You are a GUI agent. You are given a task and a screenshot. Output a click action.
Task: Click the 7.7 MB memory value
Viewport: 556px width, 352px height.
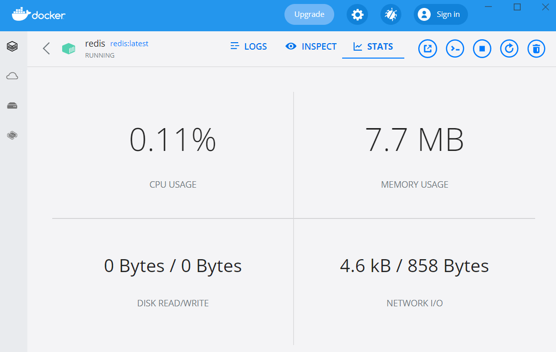[415, 140]
